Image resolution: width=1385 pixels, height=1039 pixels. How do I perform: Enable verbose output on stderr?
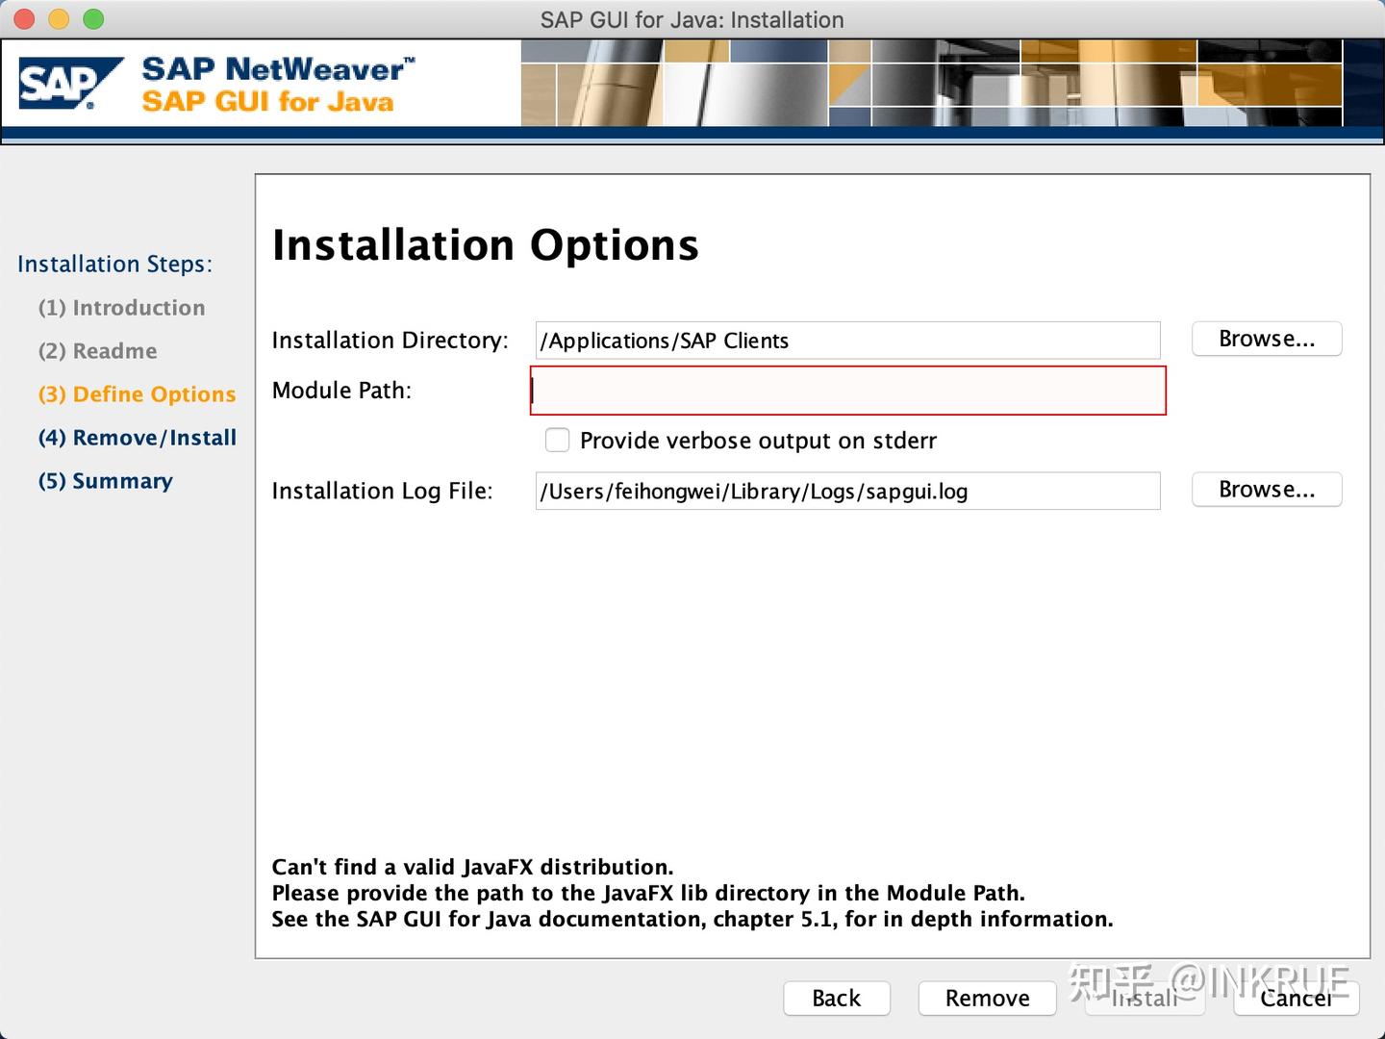[557, 440]
